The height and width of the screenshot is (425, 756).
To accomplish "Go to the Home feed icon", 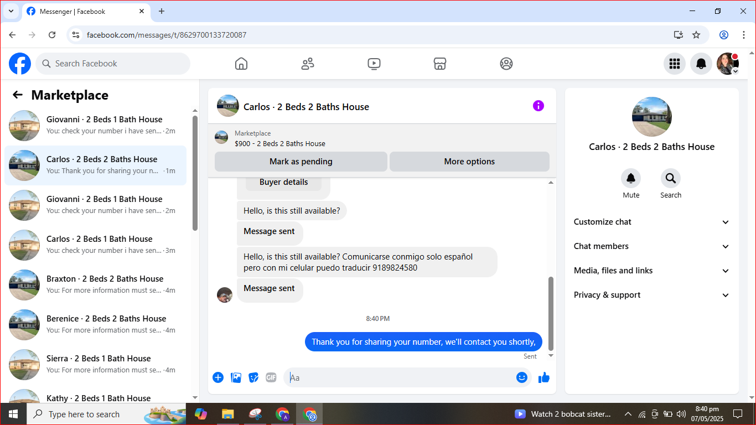I will (x=241, y=64).
